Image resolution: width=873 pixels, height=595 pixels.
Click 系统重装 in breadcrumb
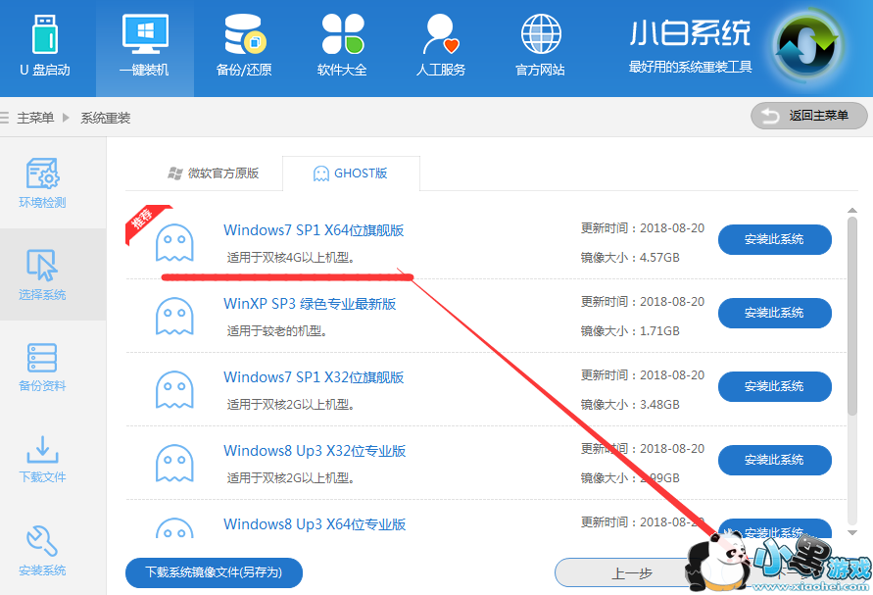click(105, 118)
